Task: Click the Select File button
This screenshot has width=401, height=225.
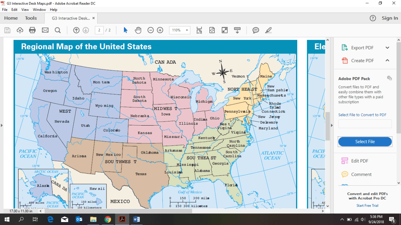Action: coord(365,142)
